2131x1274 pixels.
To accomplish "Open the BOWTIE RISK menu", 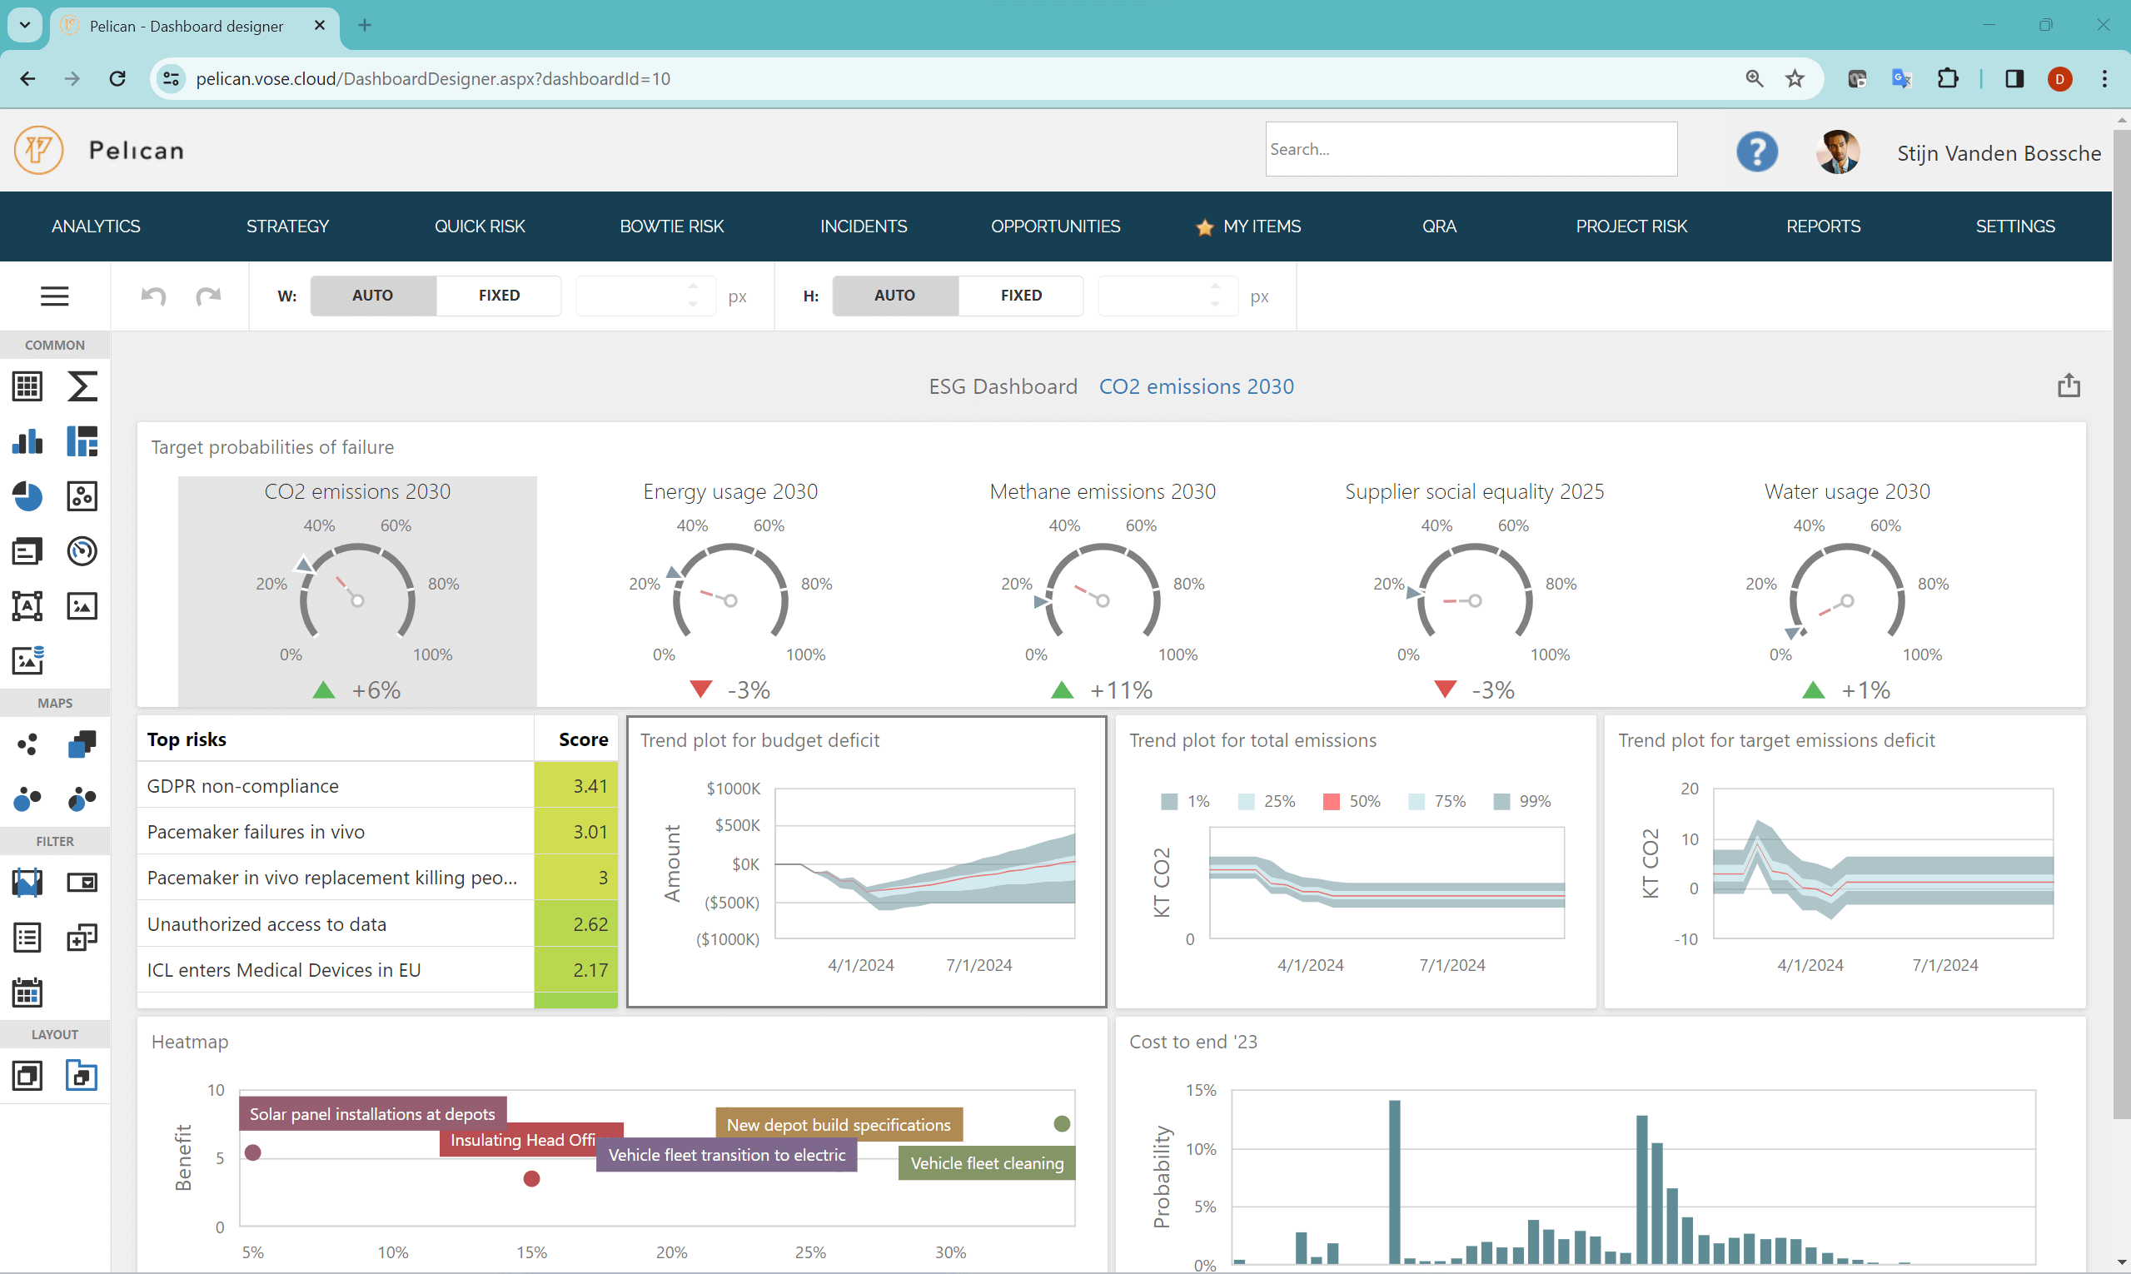I will tap(671, 226).
